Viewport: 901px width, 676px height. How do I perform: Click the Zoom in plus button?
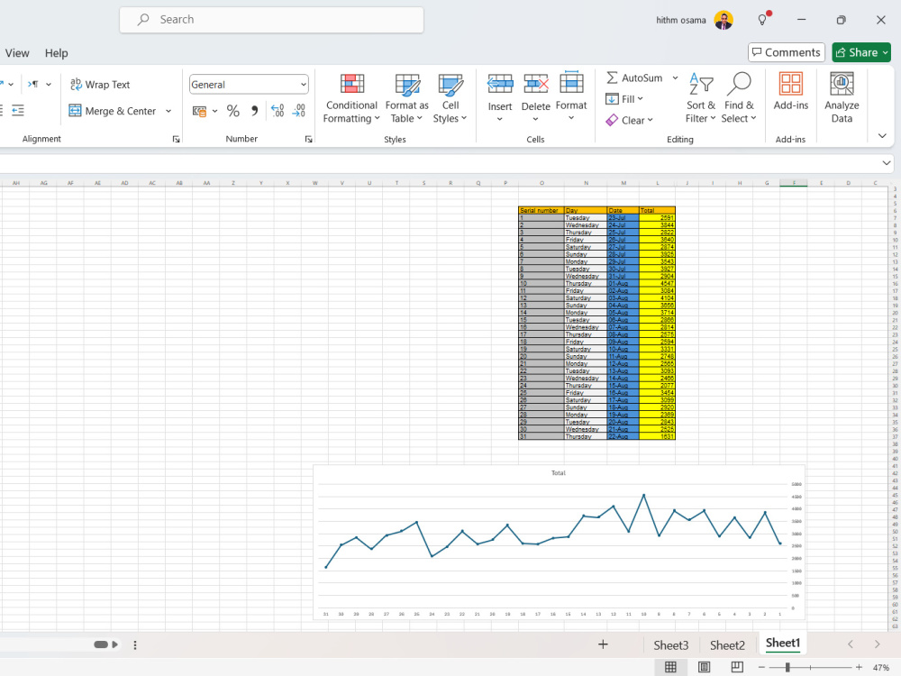click(x=859, y=667)
